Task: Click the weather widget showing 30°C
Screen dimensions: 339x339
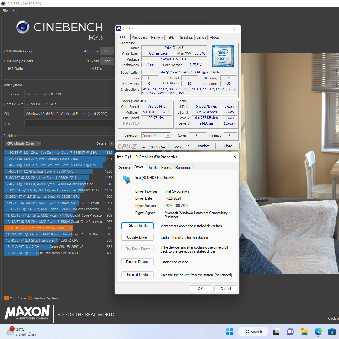Action: tap(20, 331)
